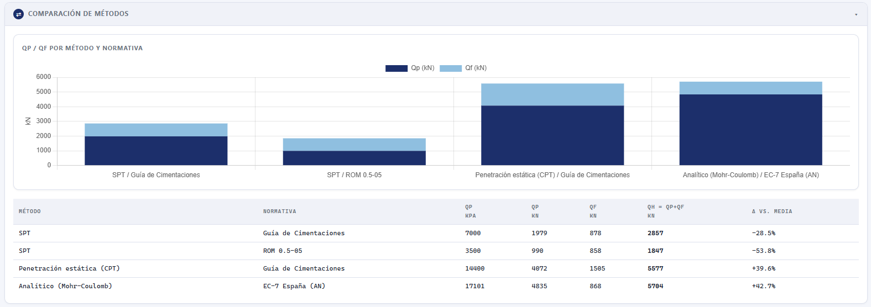Click the QH = QP+QF column header

click(x=666, y=211)
